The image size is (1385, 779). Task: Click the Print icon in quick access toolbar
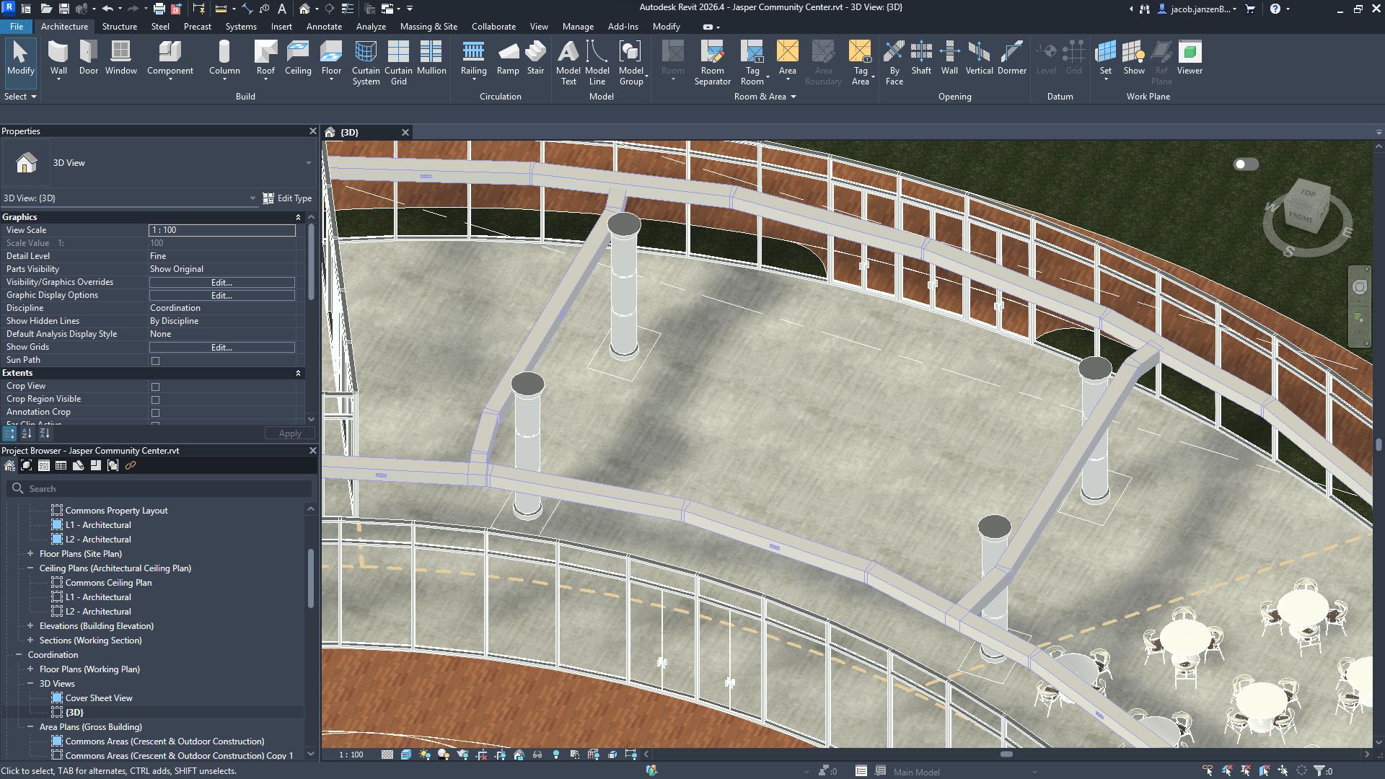pyautogui.click(x=159, y=9)
